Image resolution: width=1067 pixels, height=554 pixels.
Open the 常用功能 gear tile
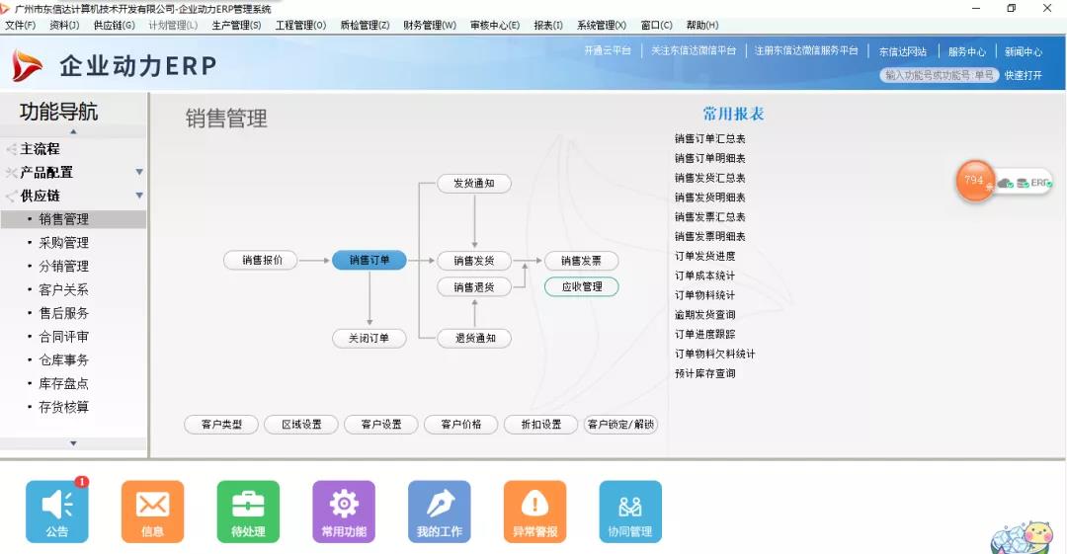click(x=344, y=512)
